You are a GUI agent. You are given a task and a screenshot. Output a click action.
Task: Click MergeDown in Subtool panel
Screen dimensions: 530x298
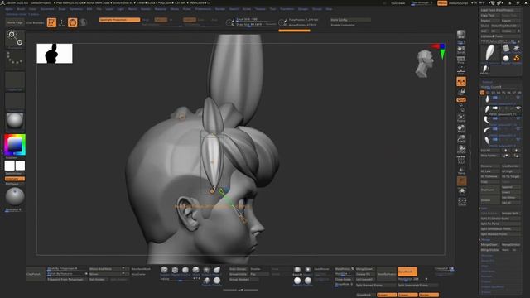489,245
